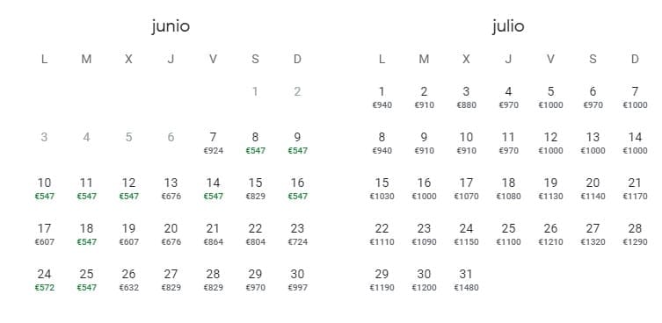
Task: Choose June 7 with €924 fare
Action: (213, 143)
